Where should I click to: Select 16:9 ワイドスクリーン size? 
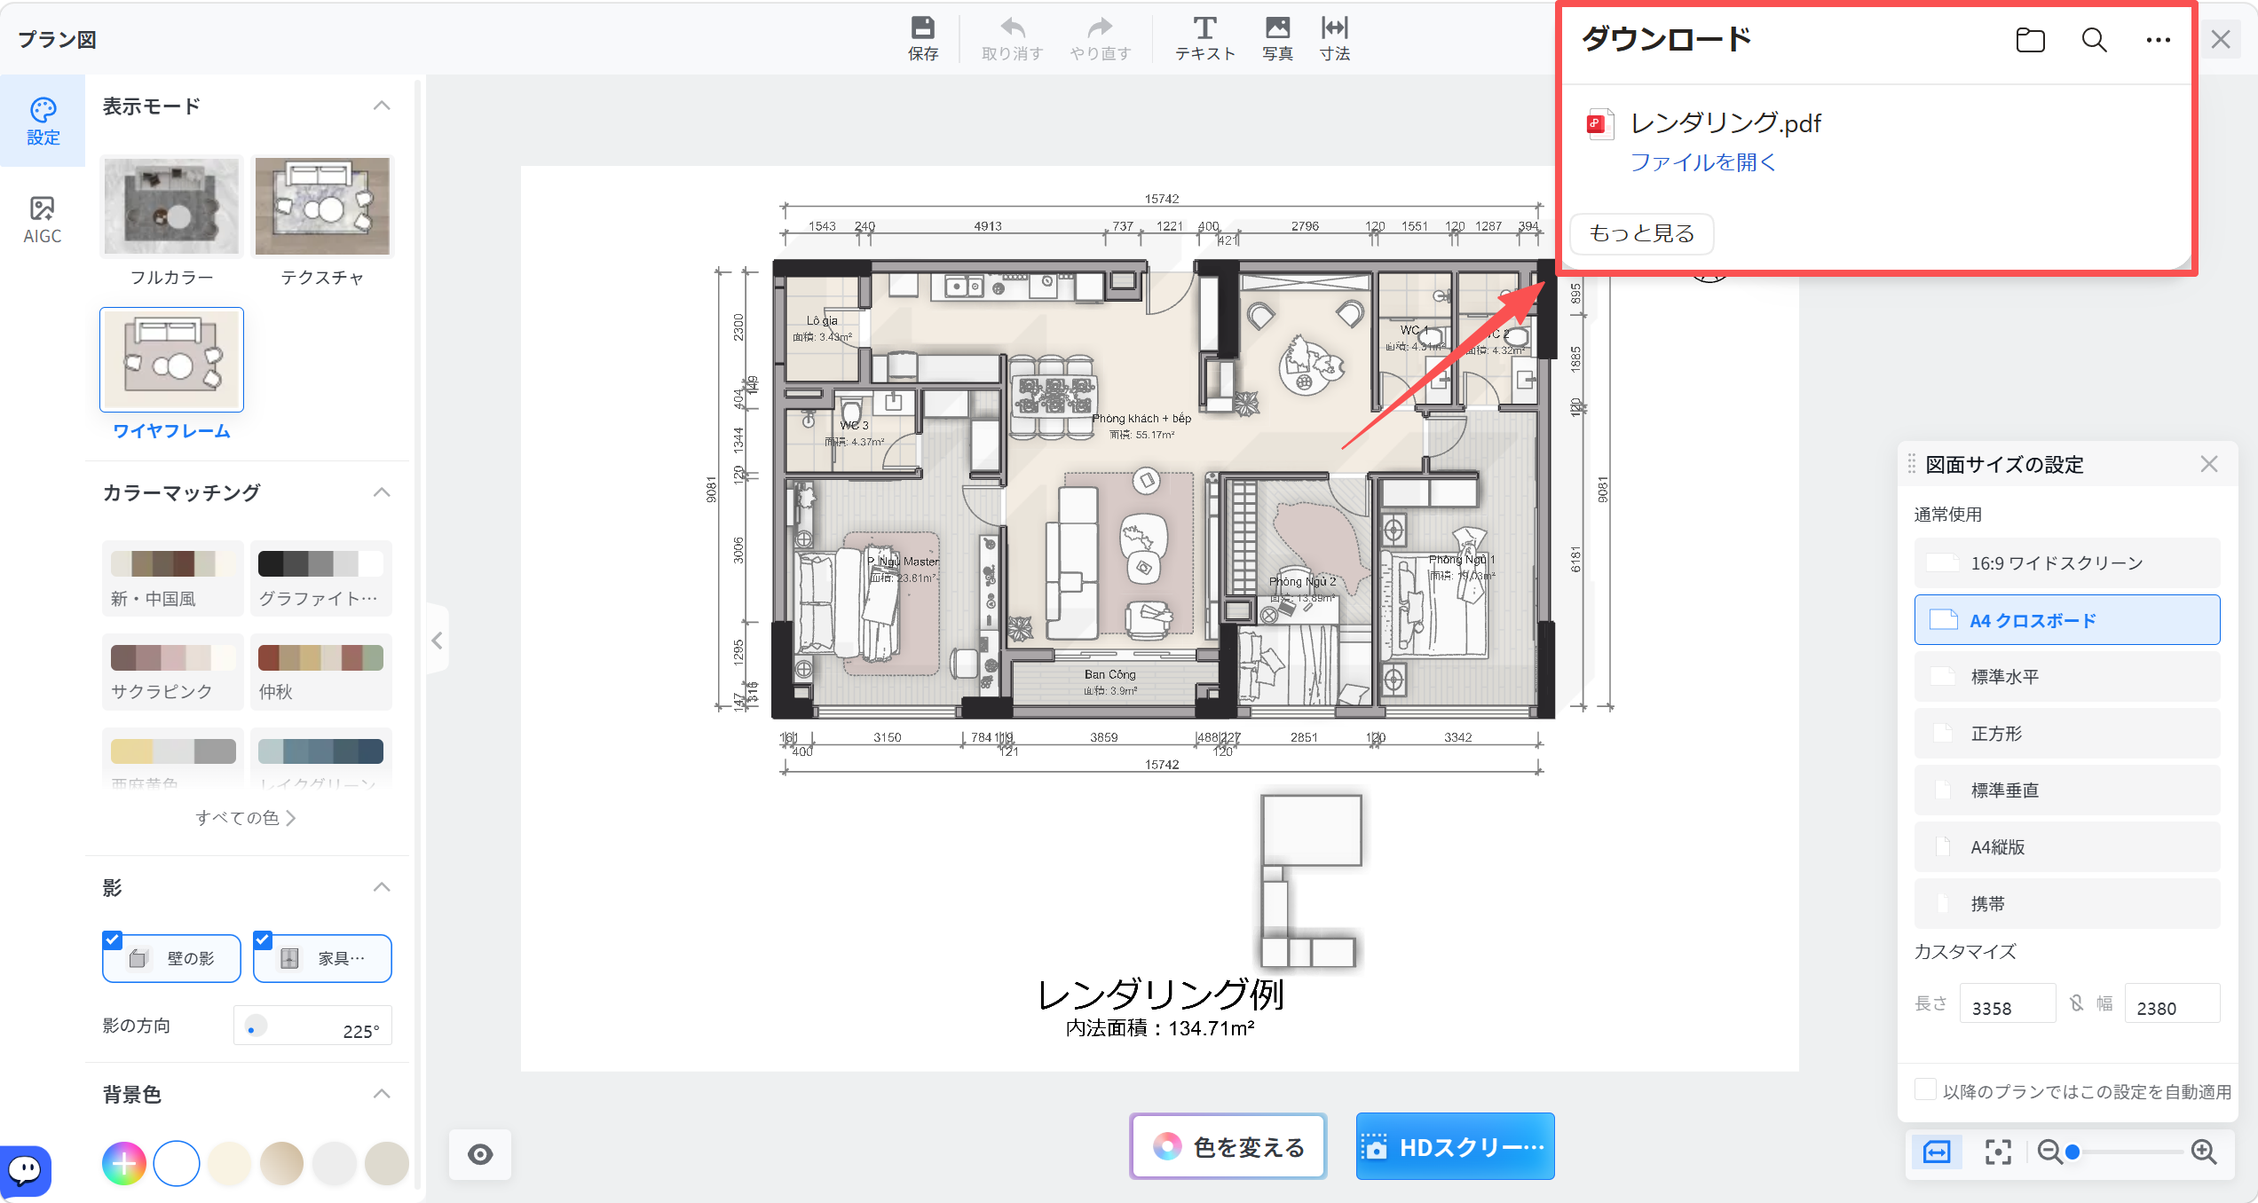point(2067,563)
